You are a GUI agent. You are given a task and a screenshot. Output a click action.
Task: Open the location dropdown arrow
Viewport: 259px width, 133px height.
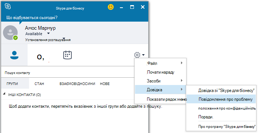pyautogui.click(x=64, y=38)
